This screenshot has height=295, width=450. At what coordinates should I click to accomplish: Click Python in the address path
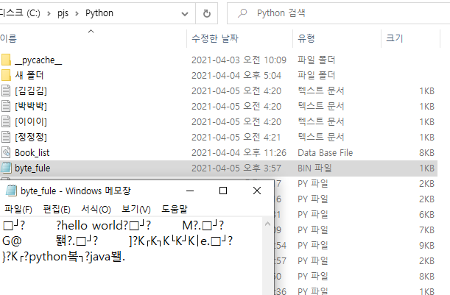coord(99,13)
